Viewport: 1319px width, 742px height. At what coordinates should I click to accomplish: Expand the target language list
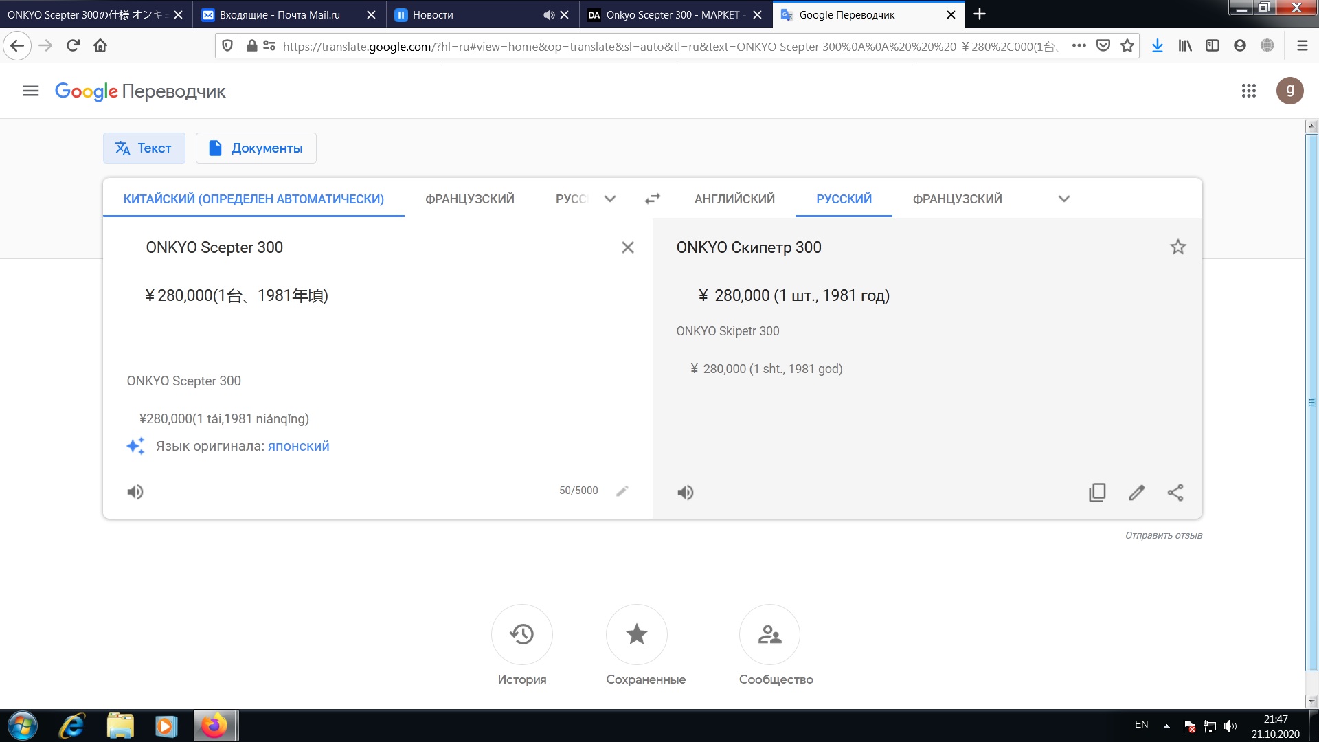coord(1063,199)
